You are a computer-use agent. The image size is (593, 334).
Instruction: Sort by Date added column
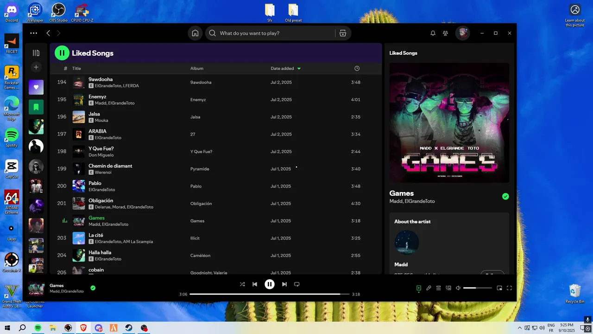tap(286, 68)
